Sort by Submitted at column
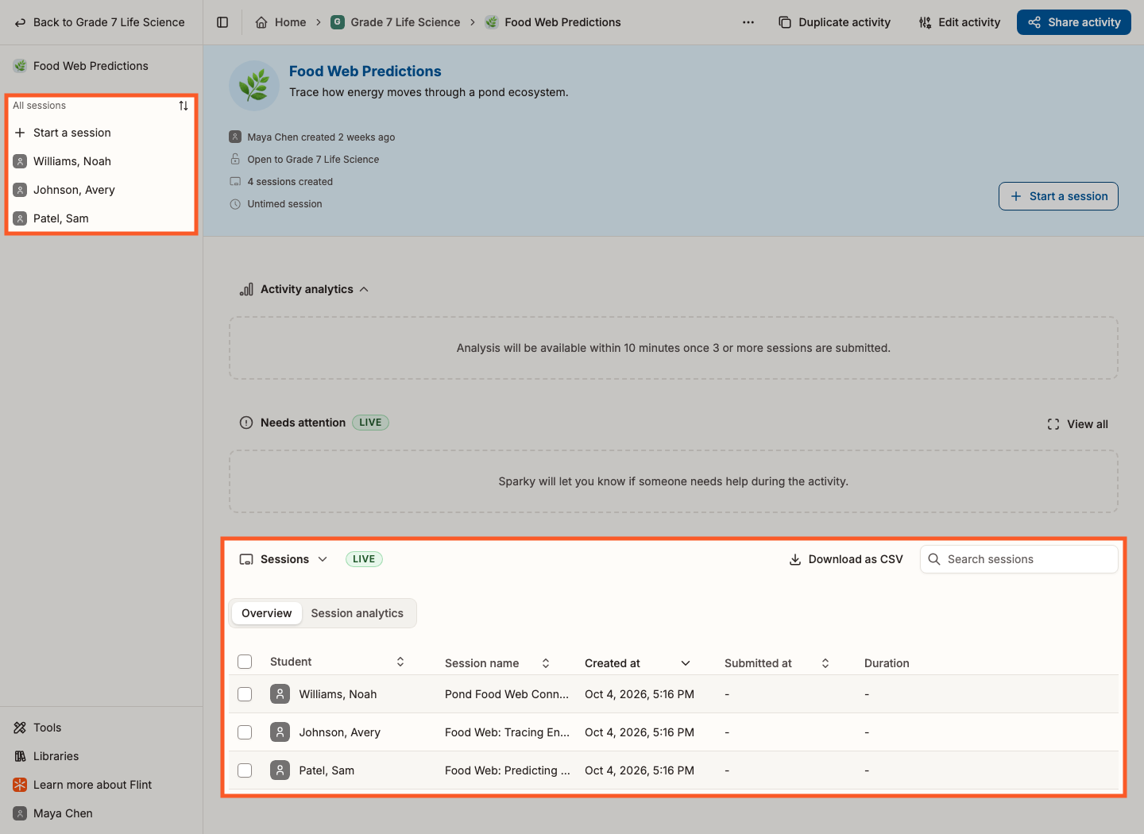This screenshot has width=1144, height=834. coord(825,663)
